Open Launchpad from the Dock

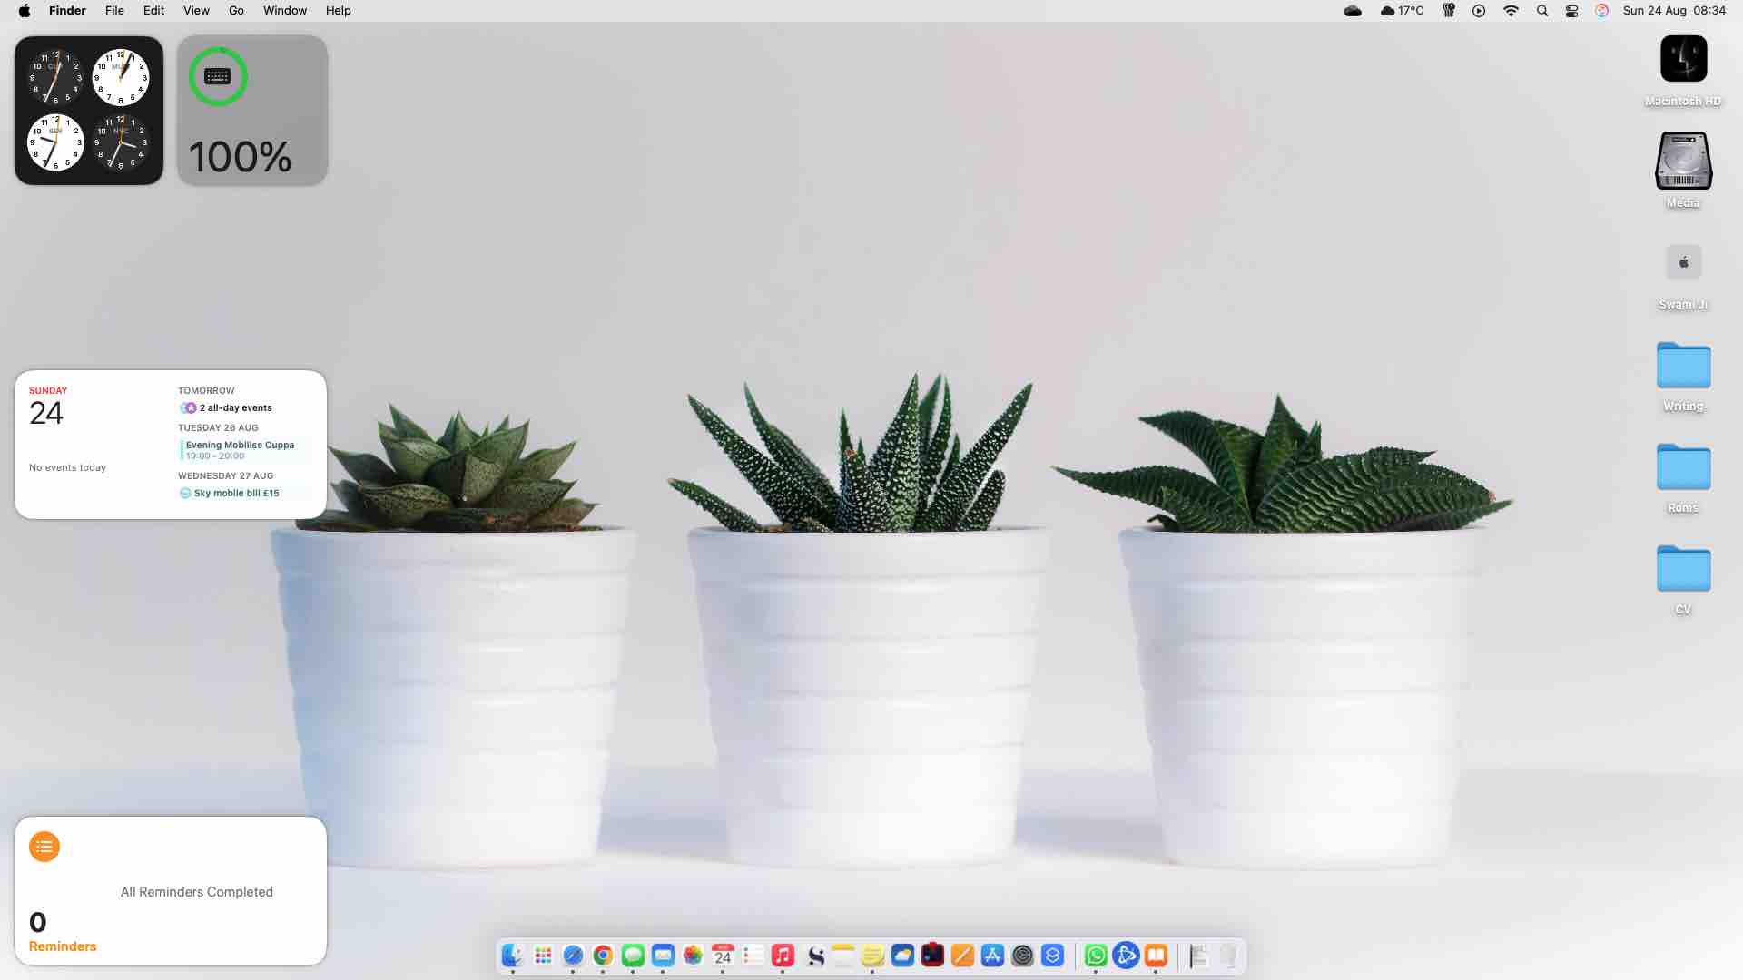click(x=543, y=955)
